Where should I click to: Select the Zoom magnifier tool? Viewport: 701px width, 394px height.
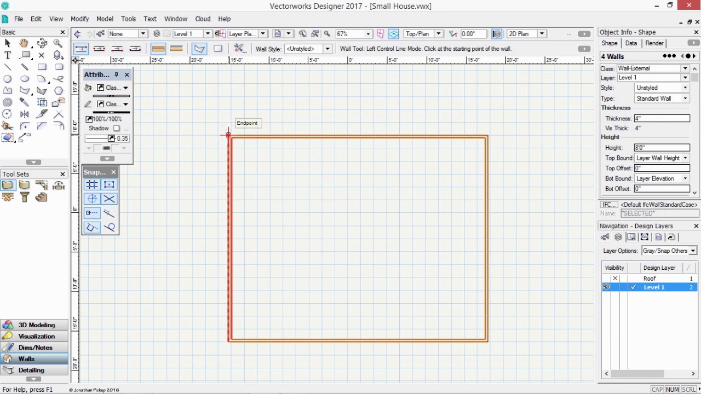click(x=58, y=43)
